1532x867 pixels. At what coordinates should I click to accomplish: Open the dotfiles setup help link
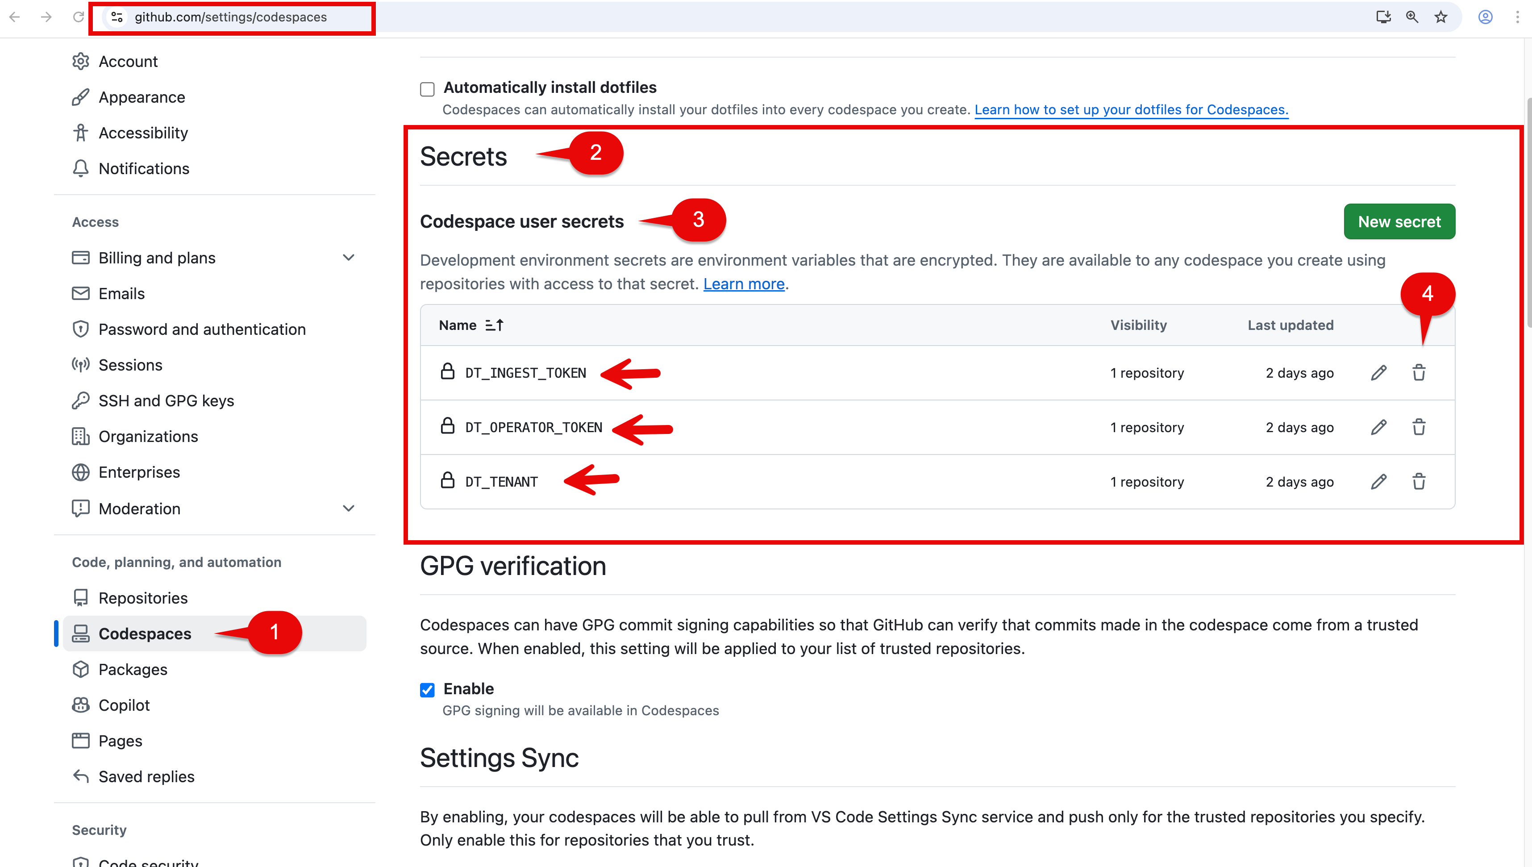[1131, 109]
